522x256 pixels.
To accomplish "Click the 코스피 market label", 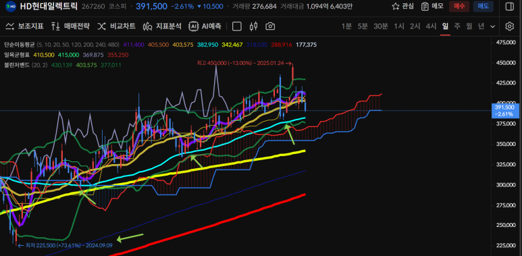I will click(x=118, y=6).
